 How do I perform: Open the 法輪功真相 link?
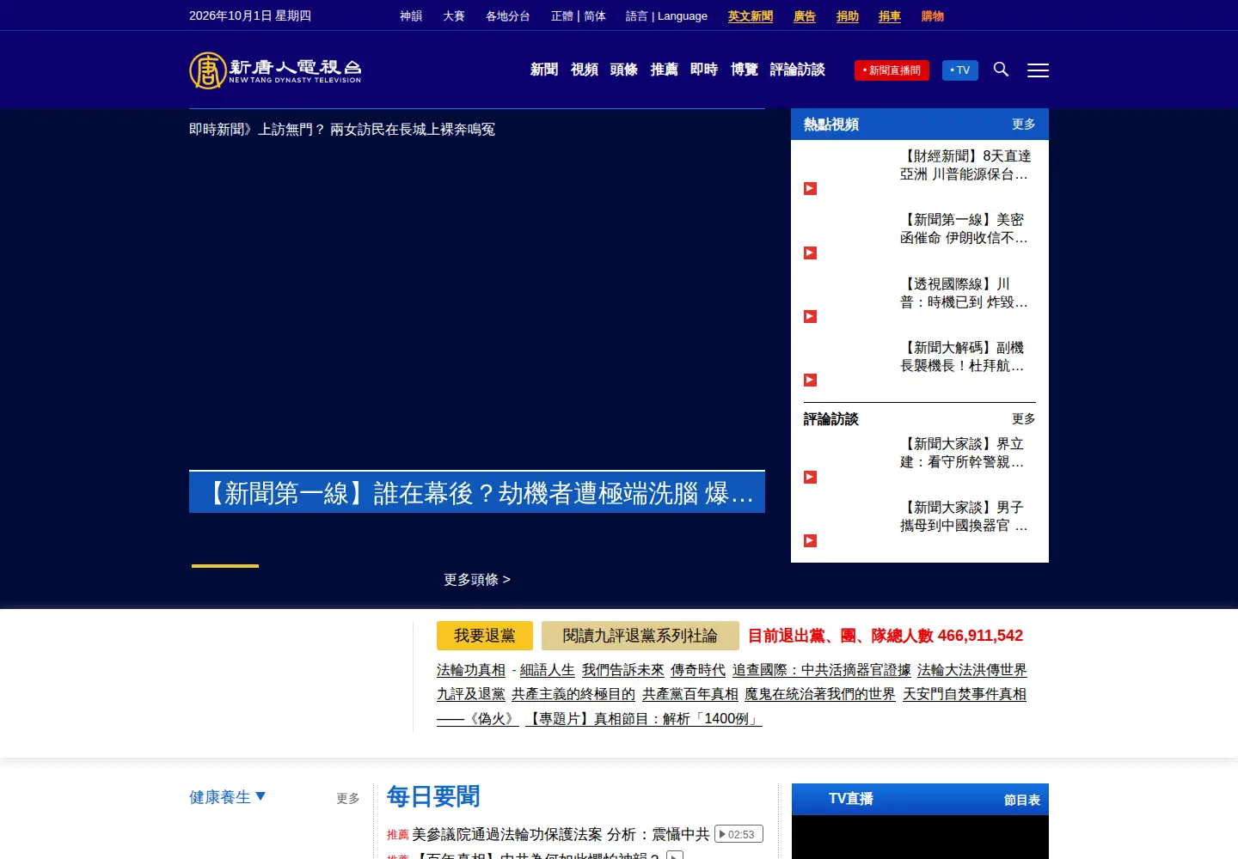471,669
